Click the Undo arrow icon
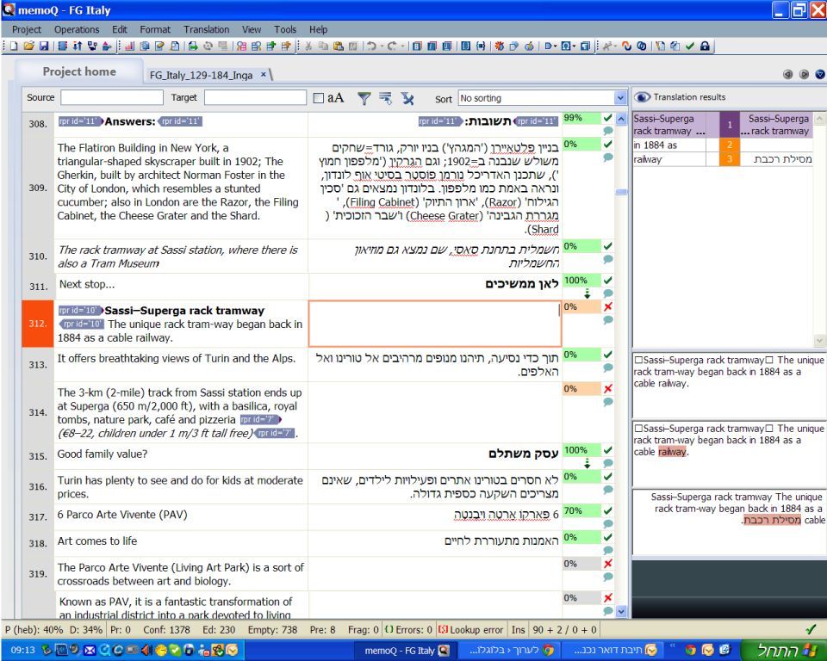 click(370, 46)
